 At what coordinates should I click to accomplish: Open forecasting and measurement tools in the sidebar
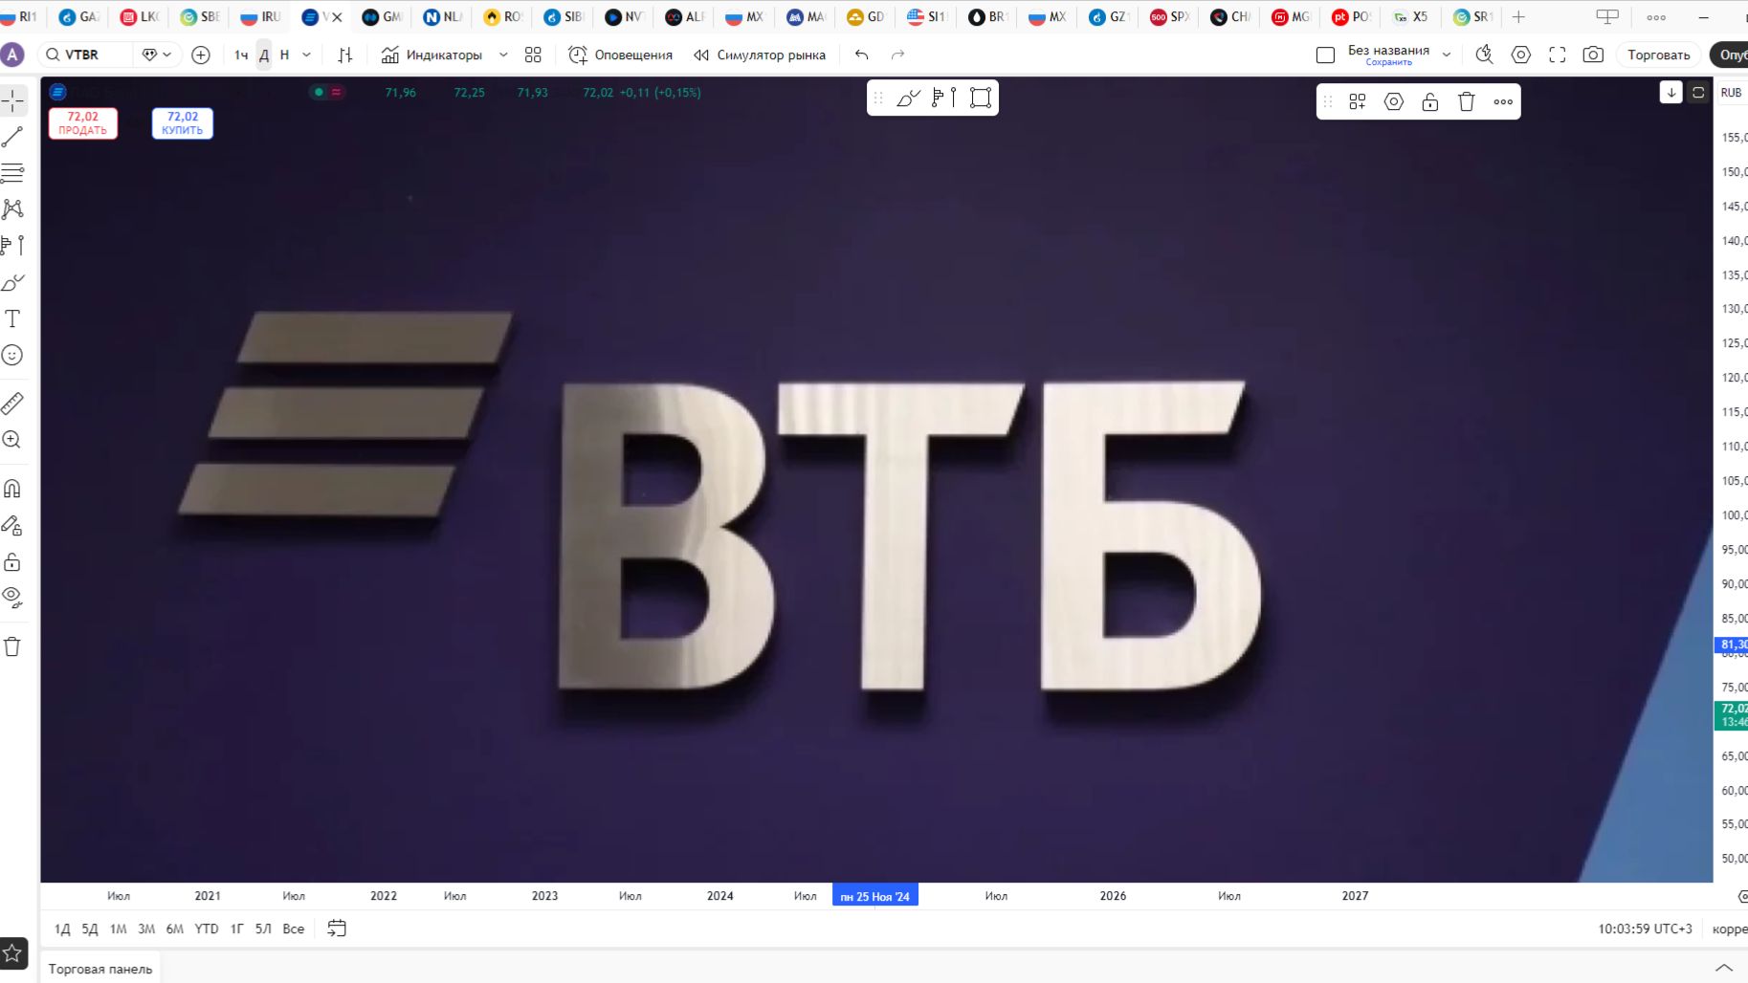(12, 246)
